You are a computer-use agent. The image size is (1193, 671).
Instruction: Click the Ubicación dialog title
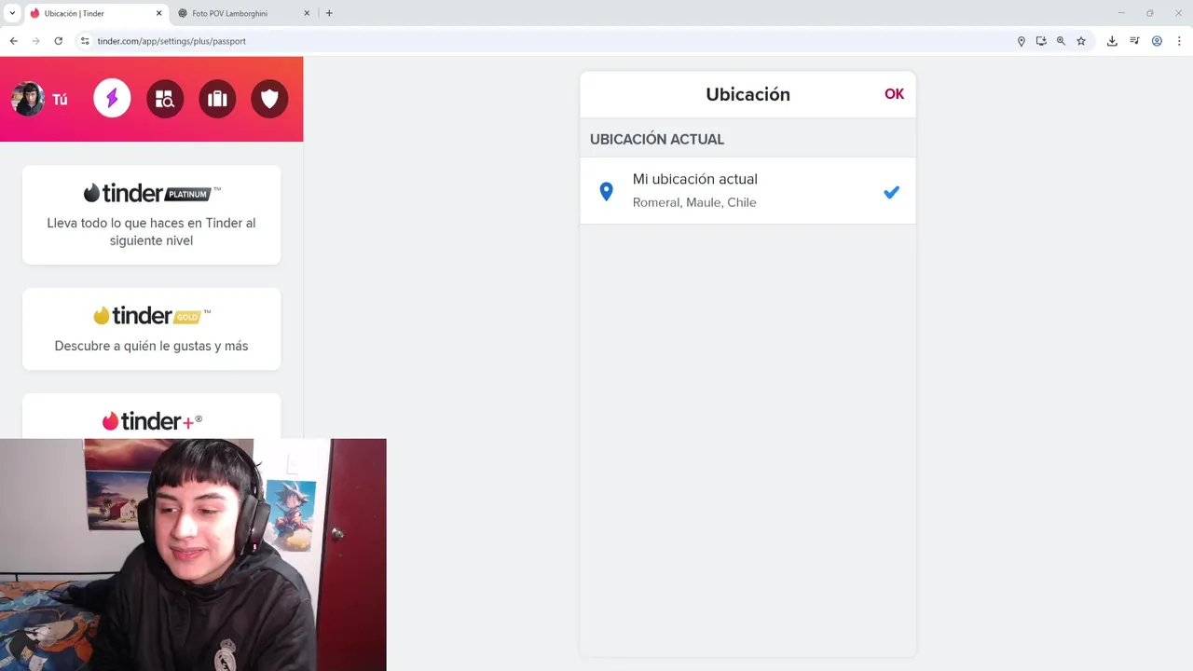pyautogui.click(x=747, y=94)
